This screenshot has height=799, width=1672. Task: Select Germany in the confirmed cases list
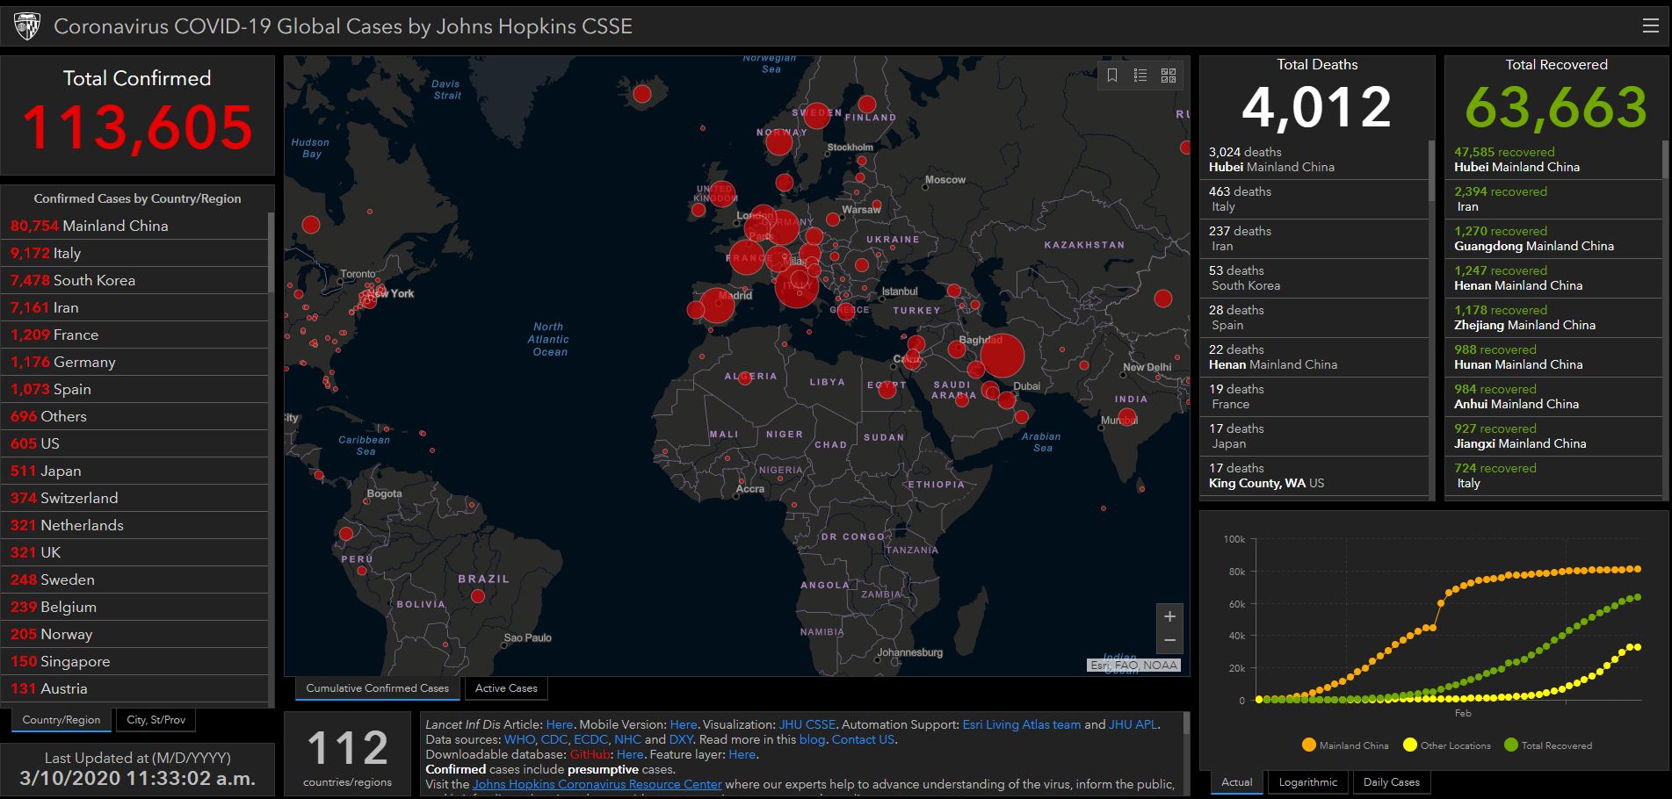point(134,362)
